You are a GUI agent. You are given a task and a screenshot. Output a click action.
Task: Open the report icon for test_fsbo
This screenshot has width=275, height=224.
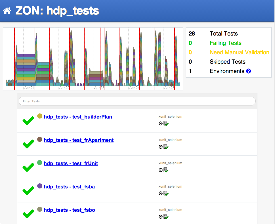click(x=166, y=217)
